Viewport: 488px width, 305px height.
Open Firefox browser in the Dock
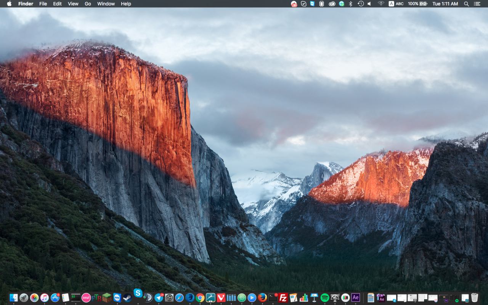coord(262,298)
